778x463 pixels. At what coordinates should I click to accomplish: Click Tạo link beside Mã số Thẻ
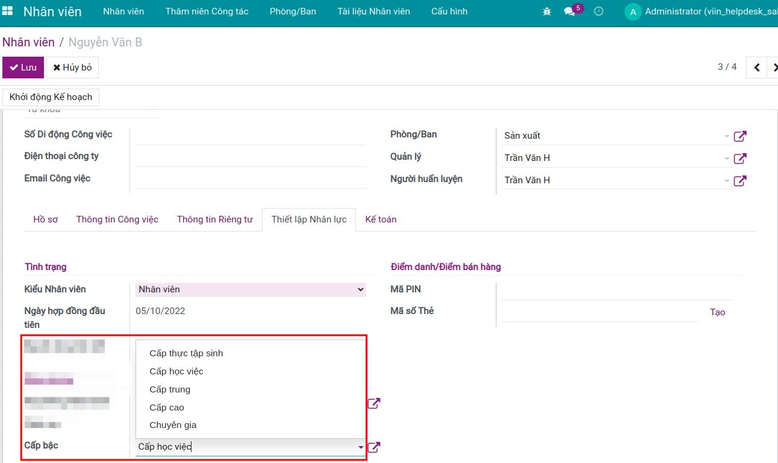717,312
